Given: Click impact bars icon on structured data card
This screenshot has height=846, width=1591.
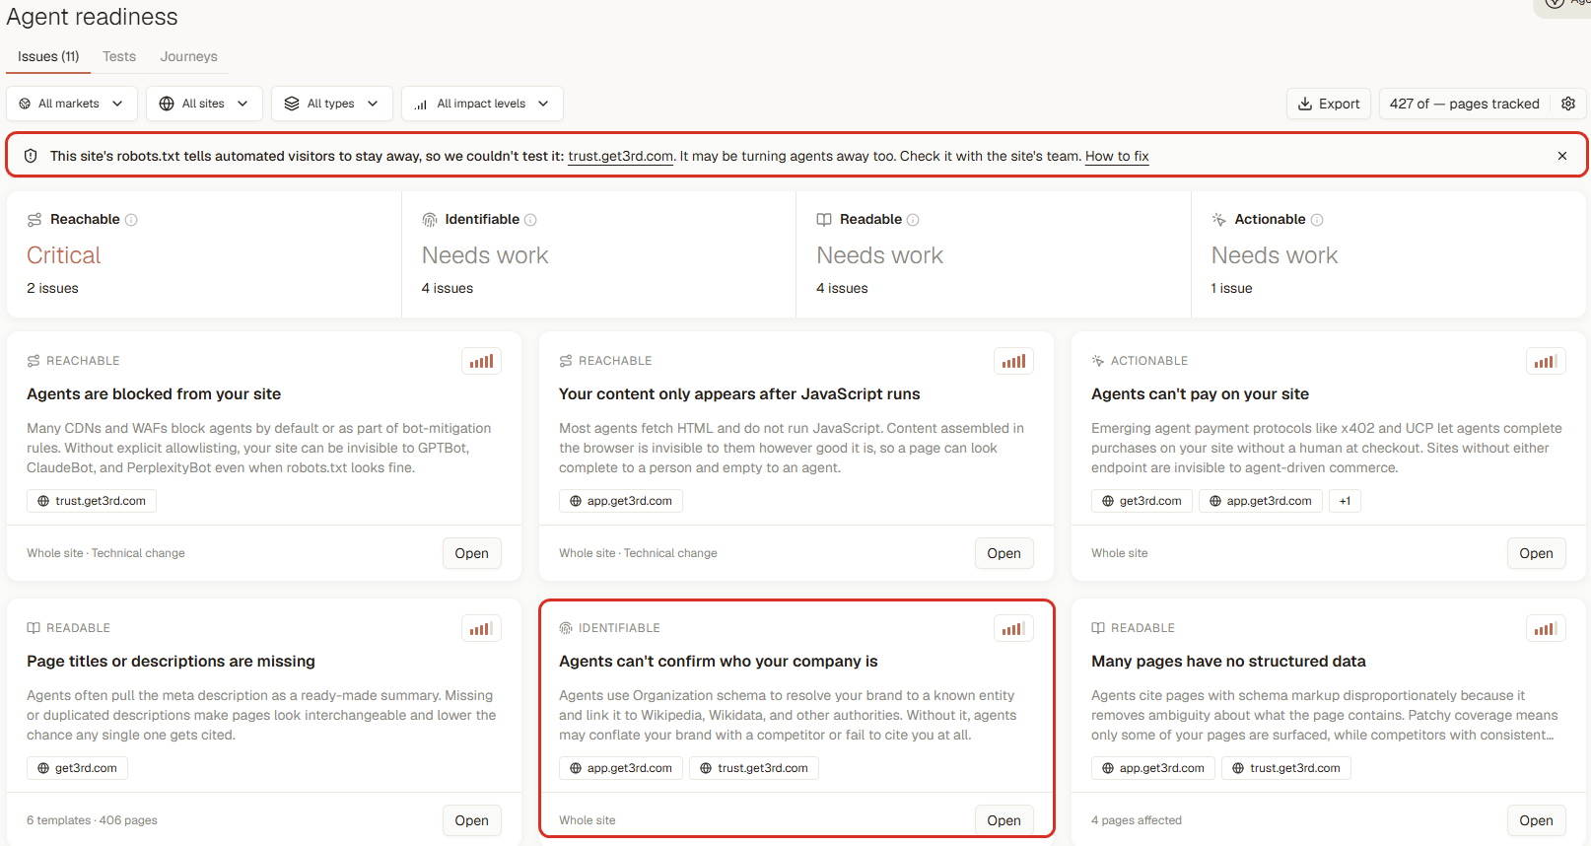Looking at the screenshot, I should [x=1546, y=628].
